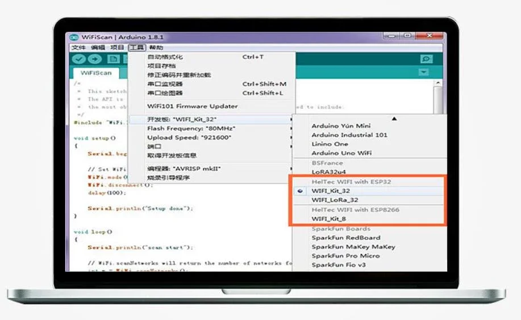Open the 文件 menu

(x=78, y=48)
